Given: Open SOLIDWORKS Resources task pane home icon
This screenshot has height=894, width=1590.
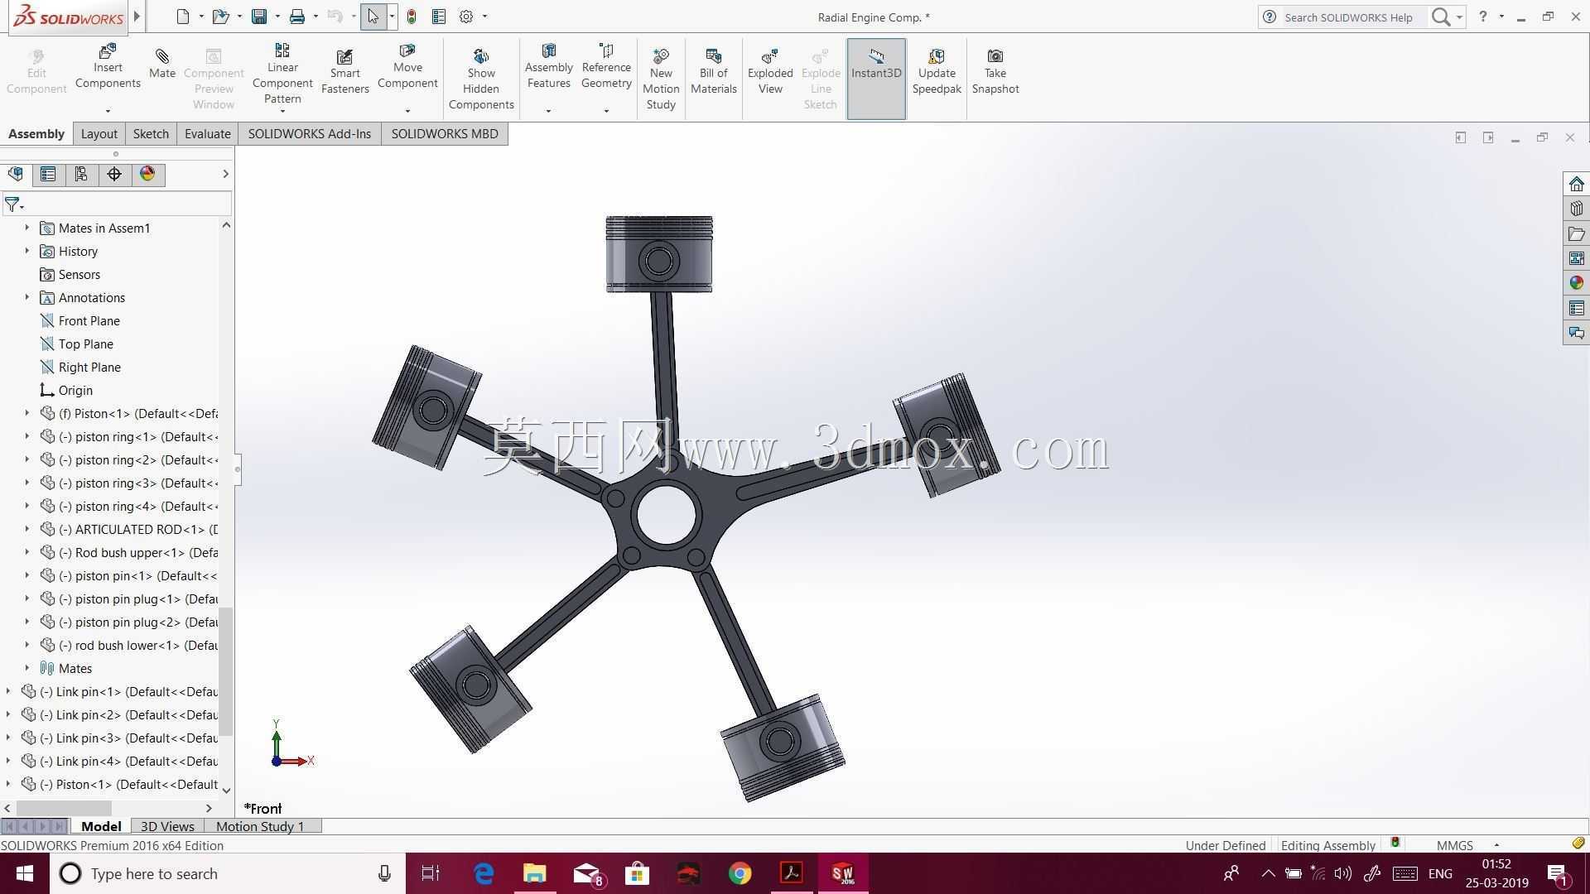Looking at the screenshot, I should (x=1576, y=184).
